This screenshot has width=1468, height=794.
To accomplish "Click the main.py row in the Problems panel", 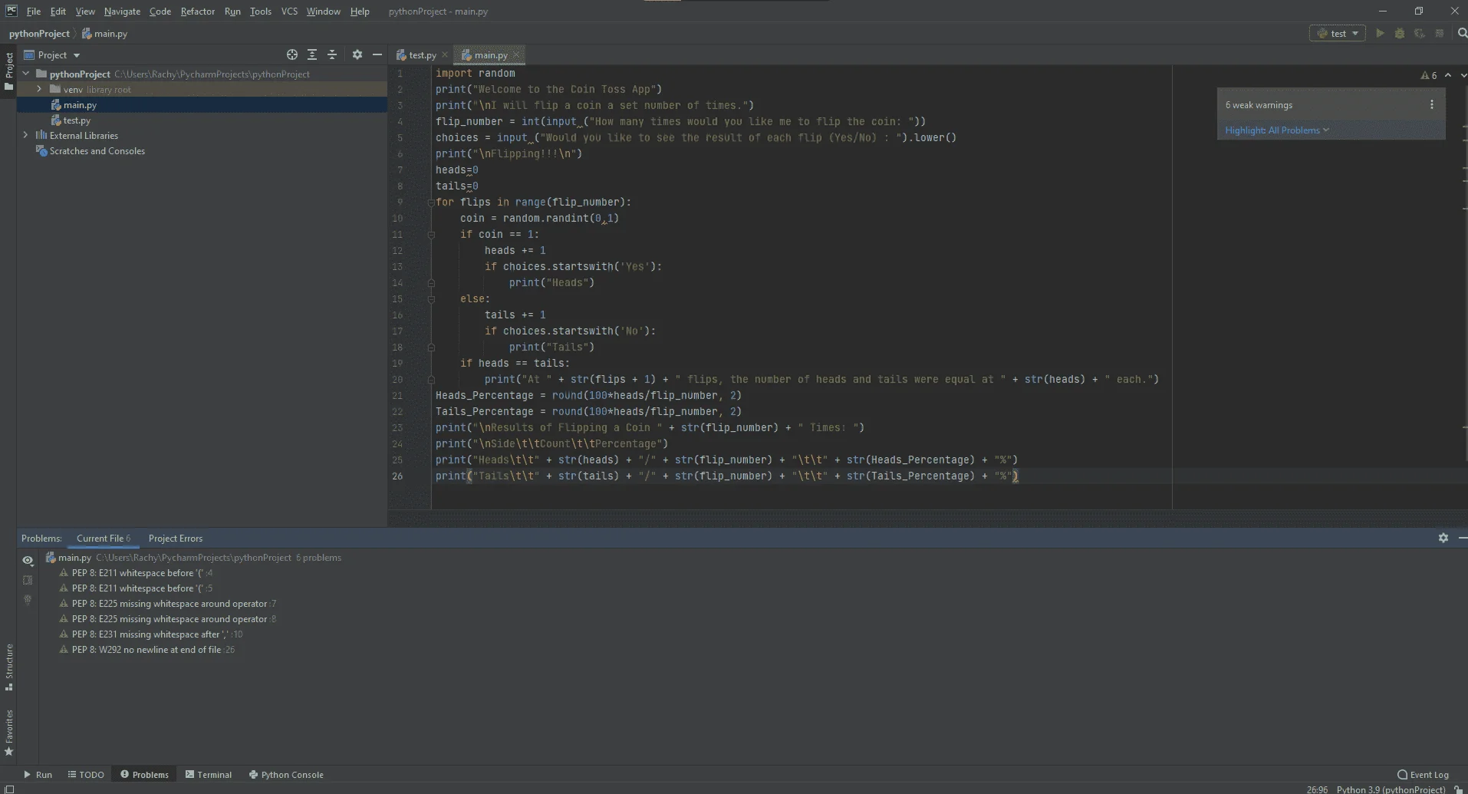I will click(193, 557).
